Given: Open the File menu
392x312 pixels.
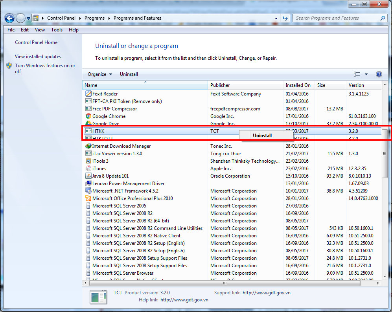Looking at the screenshot, I should [x=11, y=30].
